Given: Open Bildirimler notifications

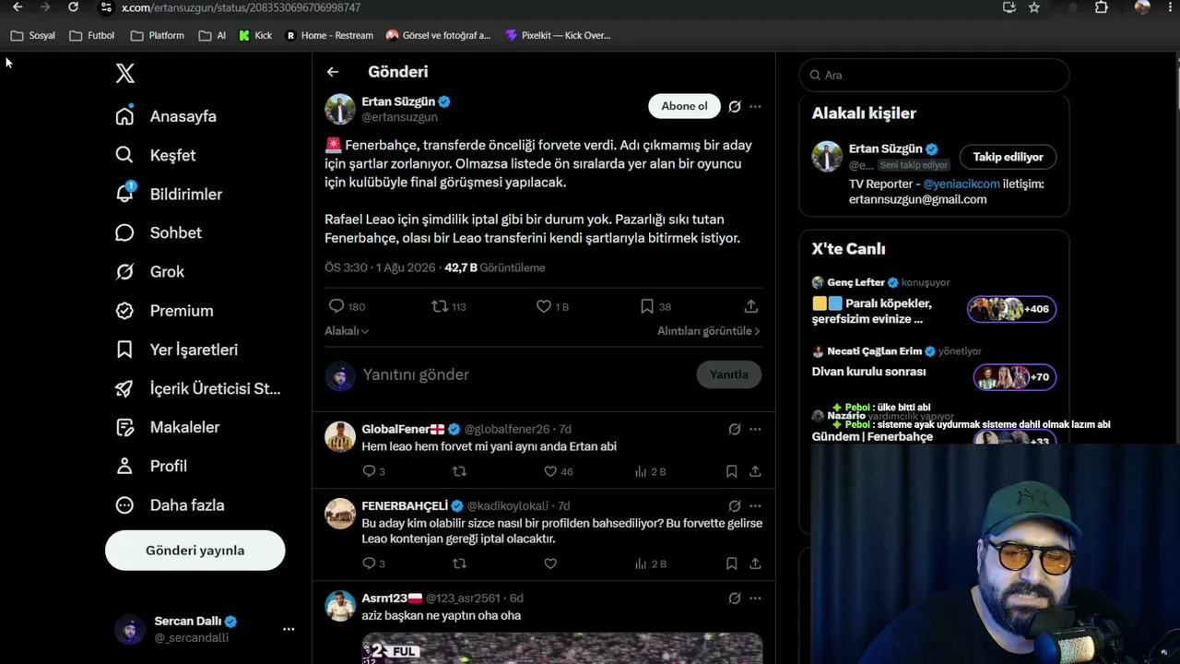Looking at the screenshot, I should (x=169, y=194).
